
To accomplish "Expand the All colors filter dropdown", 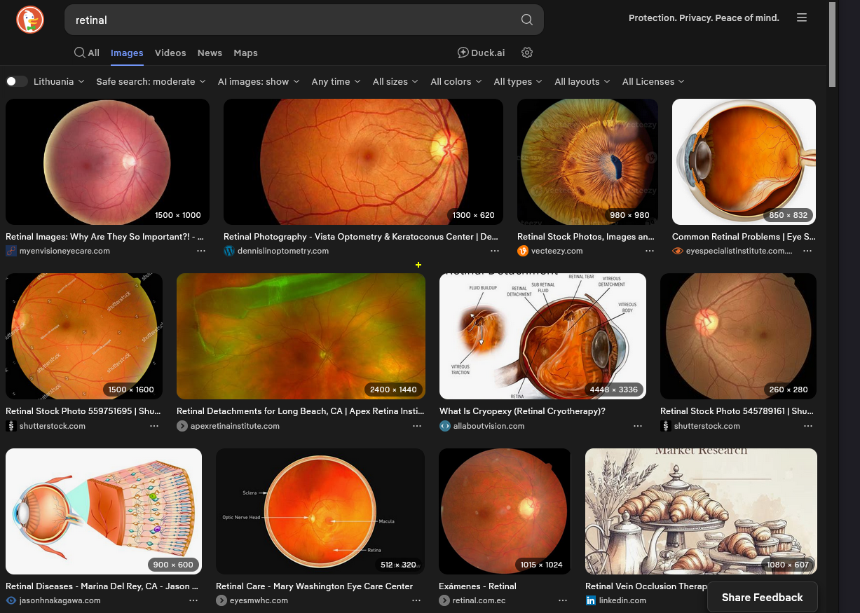I will [456, 81].
